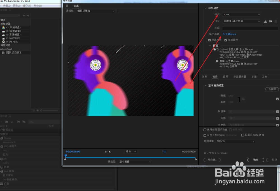Click the preset search magnifier icon
Viewport: 280px width, 191px height.
(31, 122)
